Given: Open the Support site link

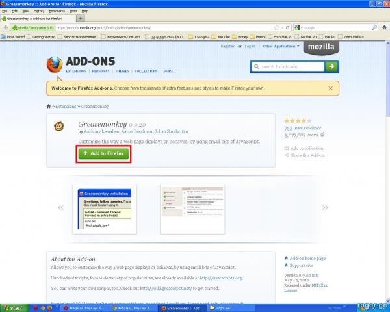Looking at the screenshot, I should coord(299,265).
